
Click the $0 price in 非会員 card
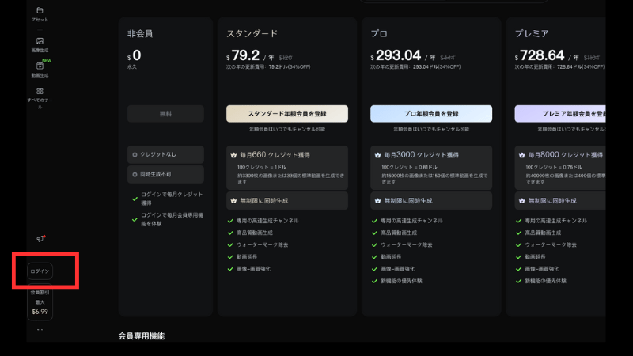135,55
